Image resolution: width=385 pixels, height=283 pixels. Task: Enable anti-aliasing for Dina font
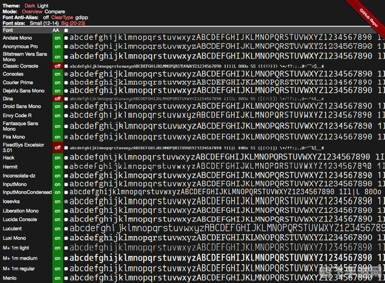(x=57, y=98)
